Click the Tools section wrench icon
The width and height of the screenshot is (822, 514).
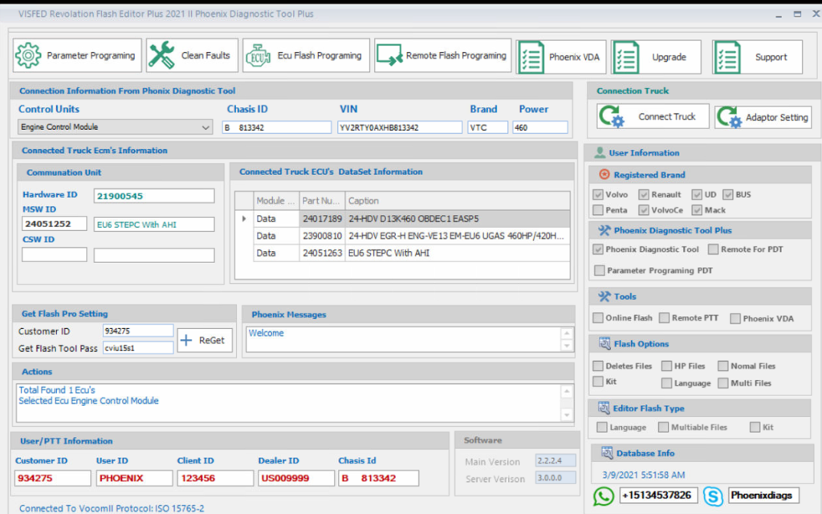[604, 296]
